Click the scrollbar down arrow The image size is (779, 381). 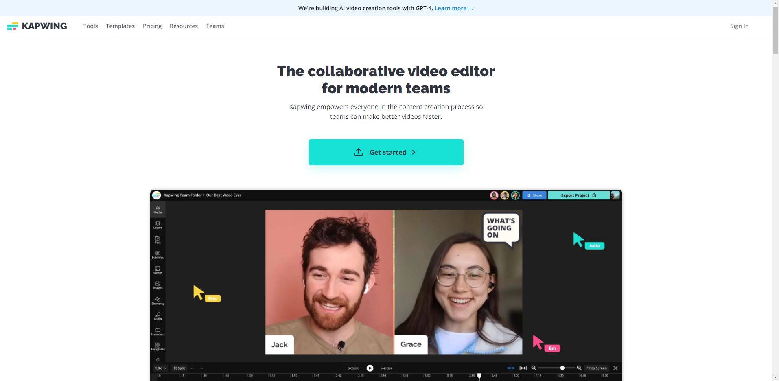coord(775,377)
